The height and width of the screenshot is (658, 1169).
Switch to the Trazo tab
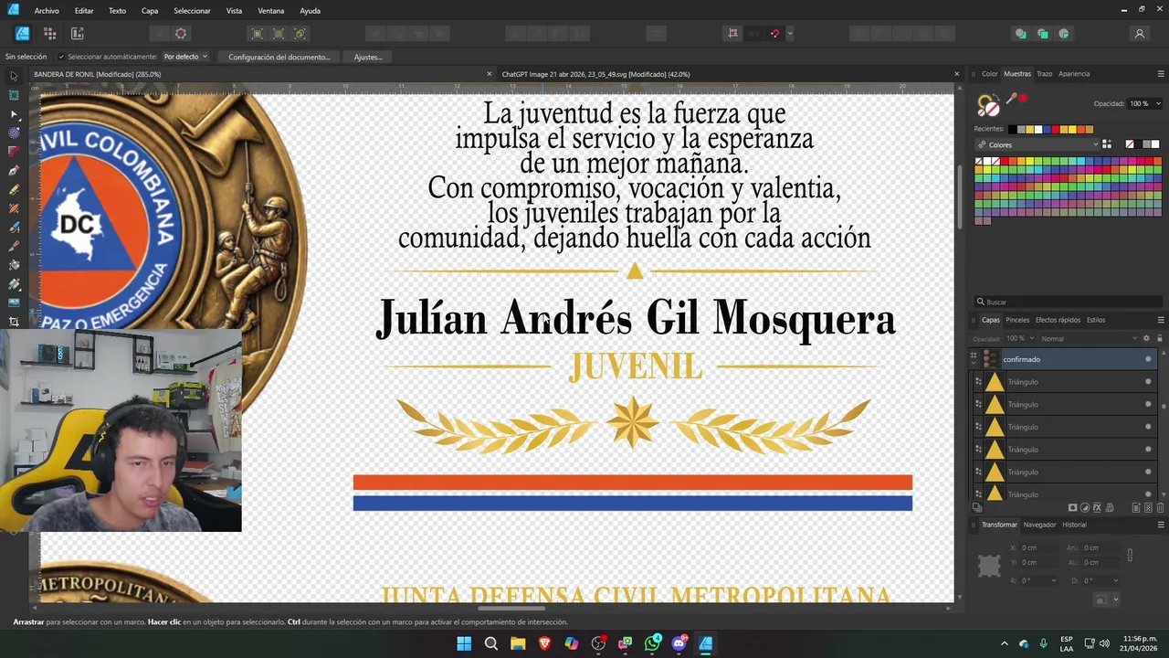point(1044,74)
